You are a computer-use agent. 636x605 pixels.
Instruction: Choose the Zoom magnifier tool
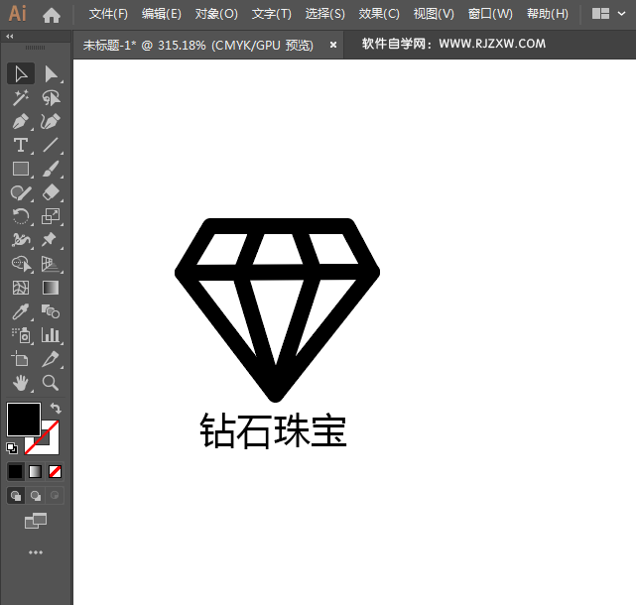coord(52,383)
